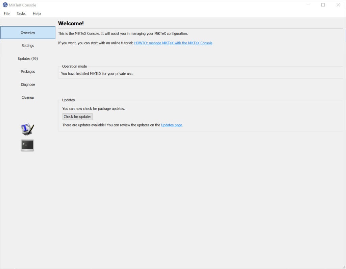Click the 'Operation mode' group label
Viewport: 346px width, 269px height.
[x=74, y=66]
